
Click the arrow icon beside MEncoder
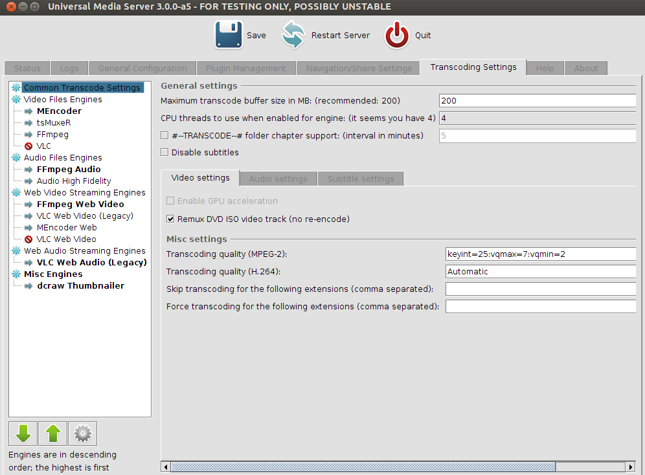click(x=28, y=111)
